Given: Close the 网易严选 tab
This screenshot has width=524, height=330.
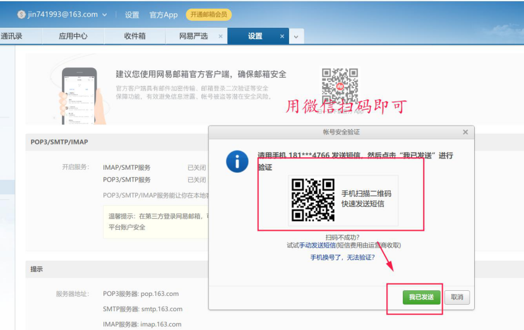Looking at the screenshot, I should pos(220,36).
